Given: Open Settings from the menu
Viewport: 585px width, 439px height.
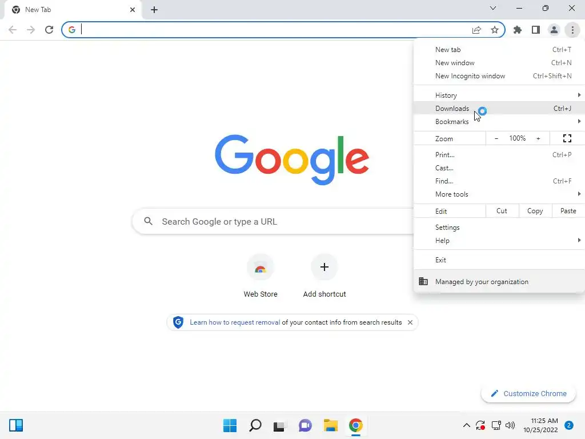Looking at the screenshot, I should 499,228.
